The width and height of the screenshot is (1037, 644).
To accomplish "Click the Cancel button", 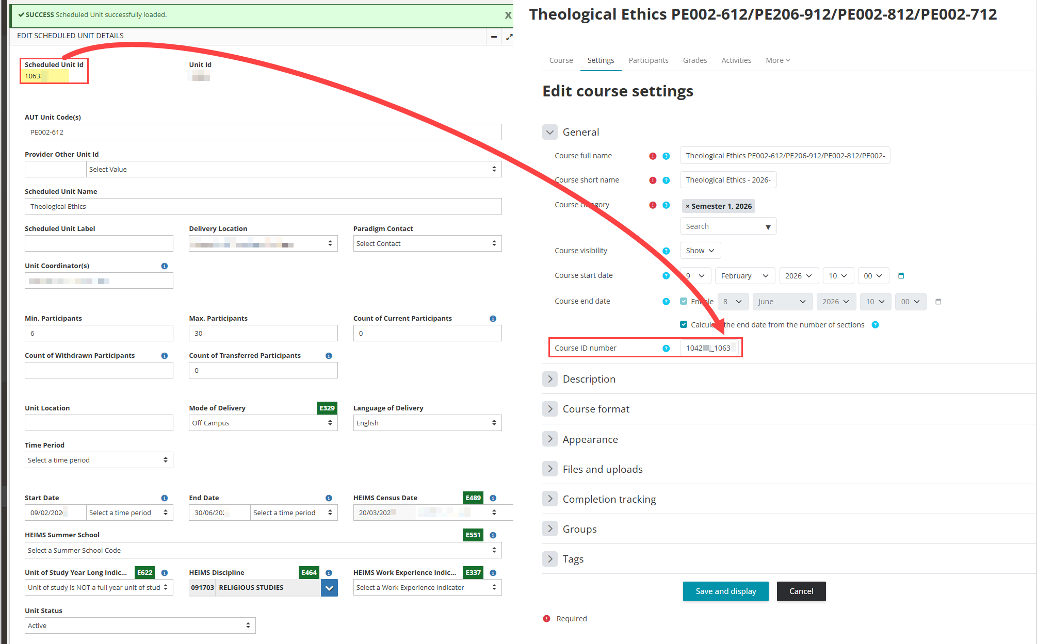I will [x=801, y=591].
